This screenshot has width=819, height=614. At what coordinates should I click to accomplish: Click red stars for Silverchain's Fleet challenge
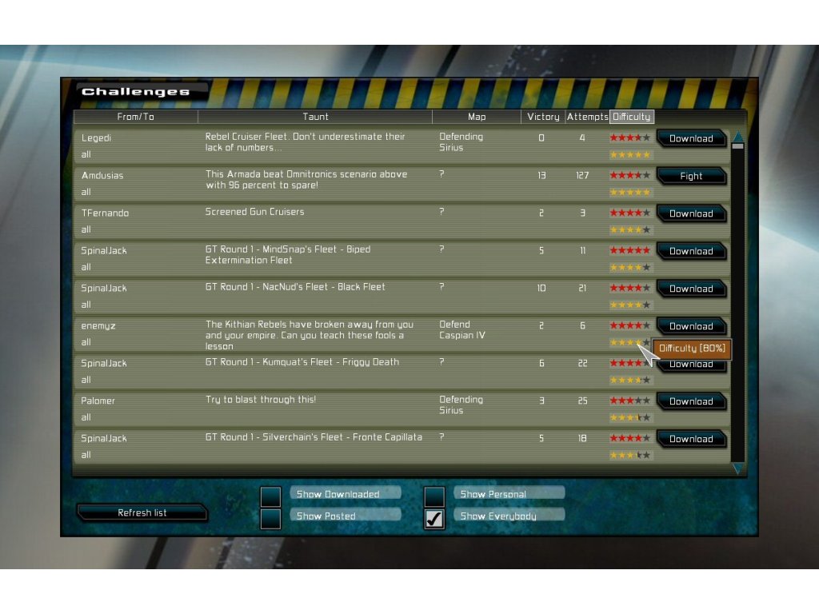[630, 439]
